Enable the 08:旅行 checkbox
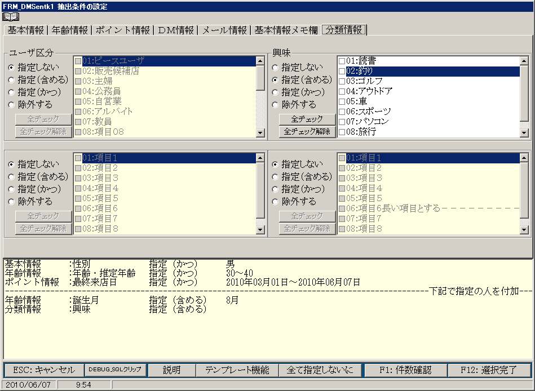 coord(342,132)
